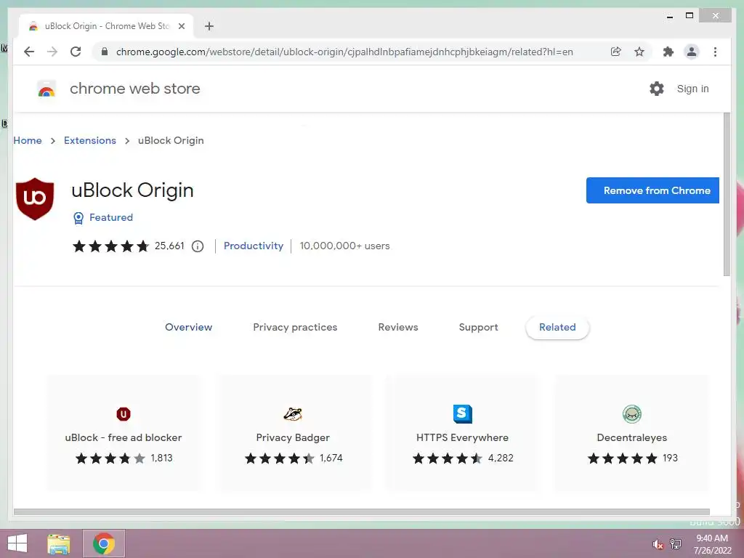This screenshot has height=558, width=744.
Task: Click the 1,813 rating count
Action: pyautogui.click(x=162, y=458)
